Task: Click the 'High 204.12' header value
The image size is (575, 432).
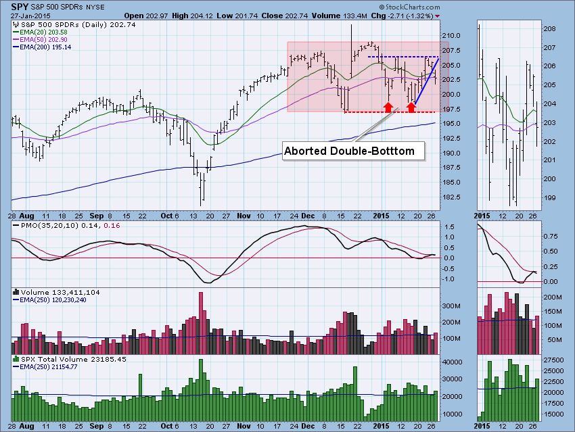Action: [192, 16]
